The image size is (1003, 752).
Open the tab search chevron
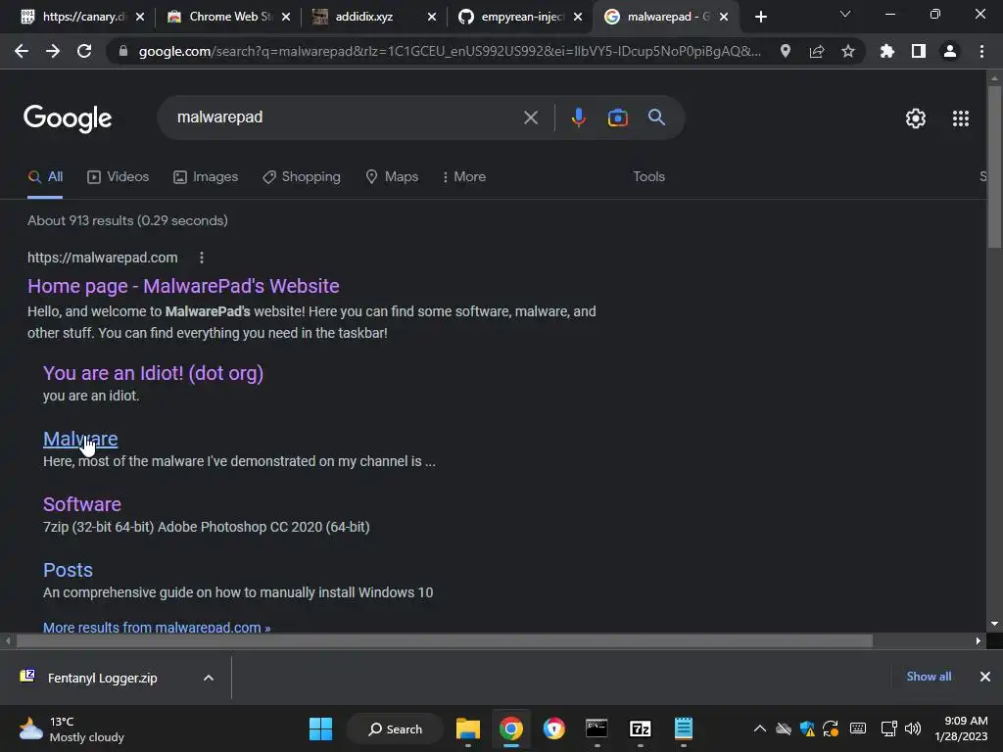845,14
